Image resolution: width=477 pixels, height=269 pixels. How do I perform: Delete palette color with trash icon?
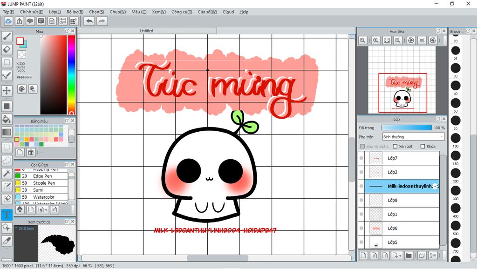tap(31, 152)
